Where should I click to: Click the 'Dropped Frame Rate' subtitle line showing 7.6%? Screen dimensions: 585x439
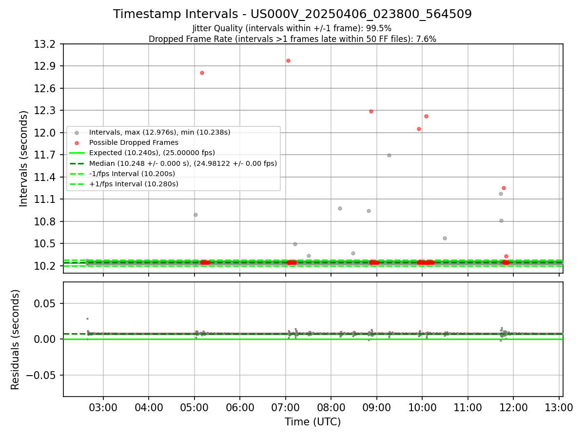click(x=292, y=39)
